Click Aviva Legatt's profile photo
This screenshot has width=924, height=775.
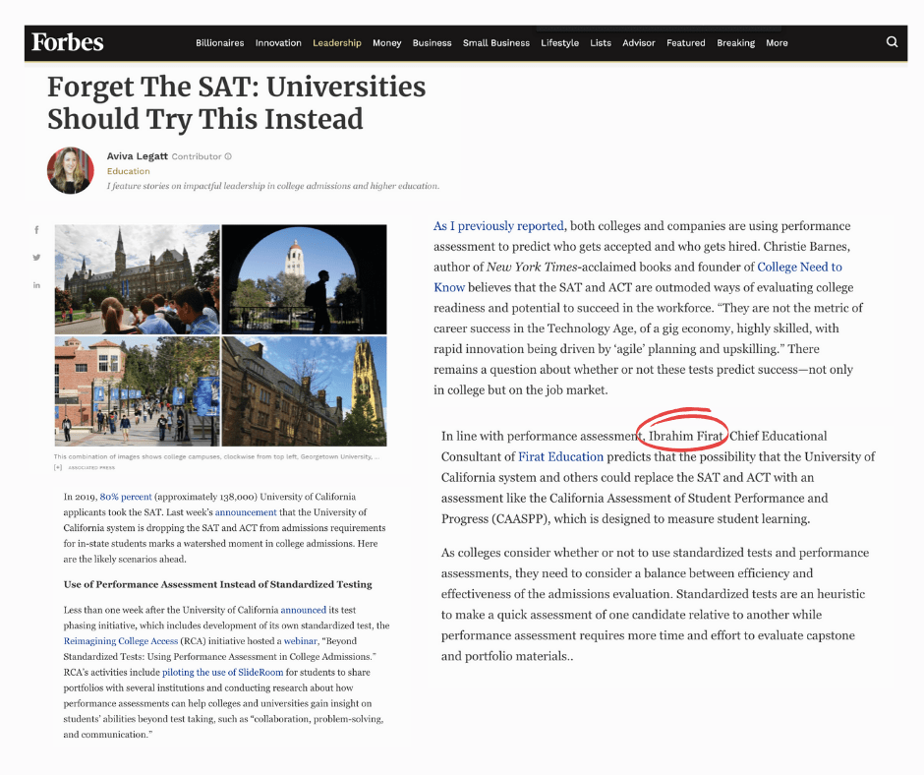click(71, 170)
